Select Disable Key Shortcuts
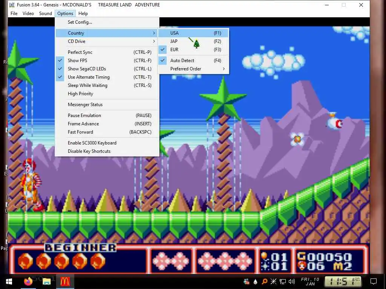This screenshot has width=386, height=289. 107,151
